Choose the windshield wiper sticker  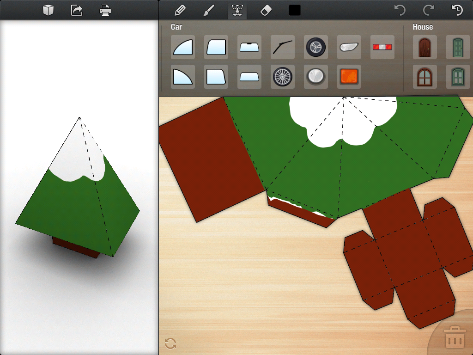coord(282,47)
